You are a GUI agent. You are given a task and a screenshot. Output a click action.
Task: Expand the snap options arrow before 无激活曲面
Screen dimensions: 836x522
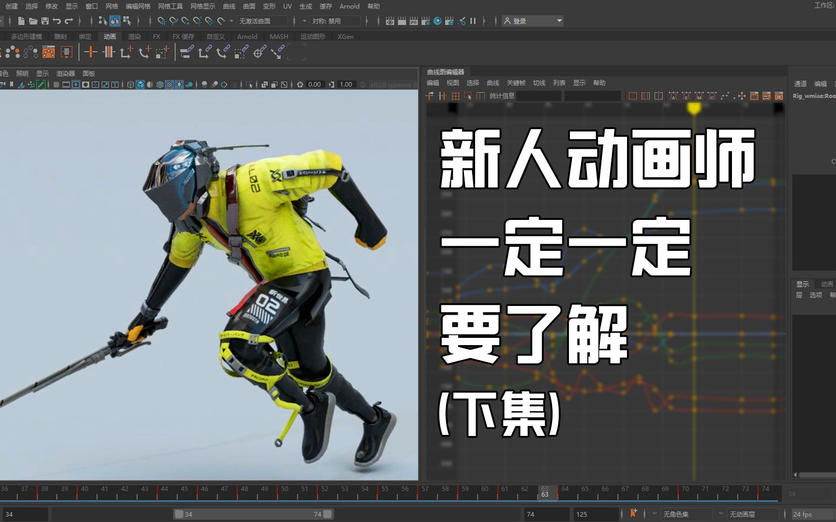pyautogui.click(x=231, y=21)
